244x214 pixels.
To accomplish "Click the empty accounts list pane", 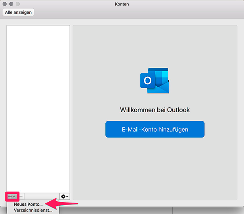I will point(38,109).
